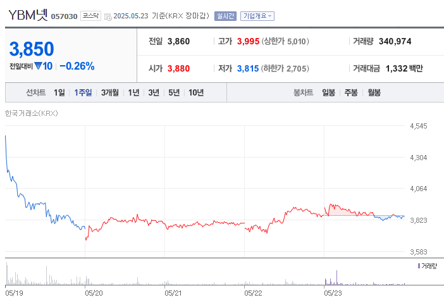444x300 pixels.
Task: Toggle the 실시간 real-time button
Action: [225, 16]
